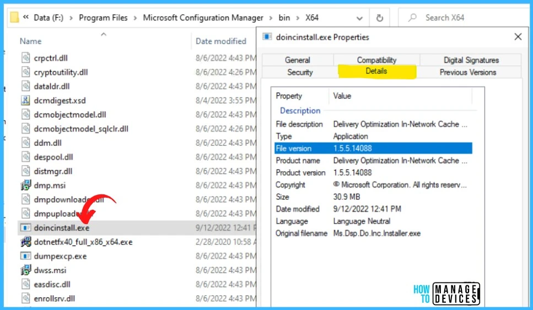Select file name dumpexcp.exe
Image resolution: width=533 pixels, height=310 pixels.
[60, 257]
